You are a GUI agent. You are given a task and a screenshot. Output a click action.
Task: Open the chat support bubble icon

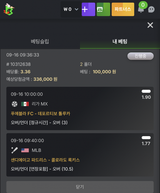[x=151, y=9]
